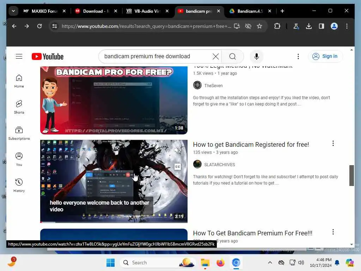Open options for Bandicam Premium video

click(333, 232)
